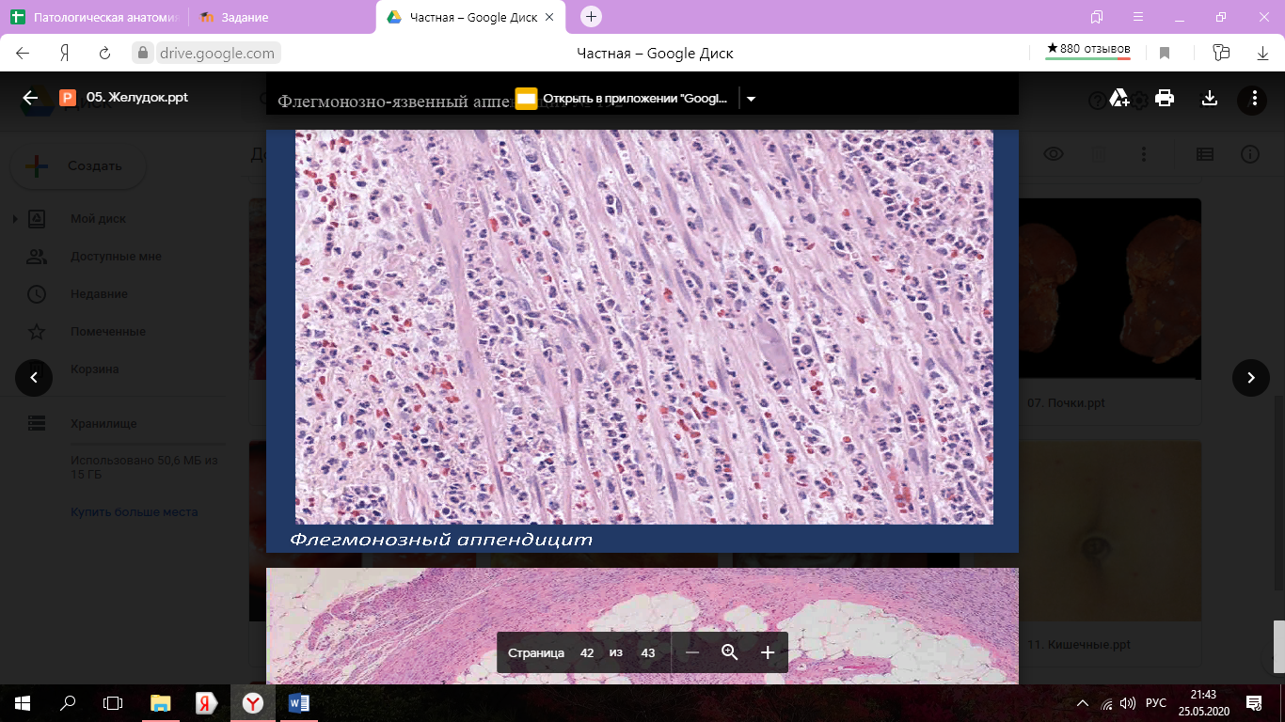
Task: Click the site security lock icon
Action: tap(143, 54)
